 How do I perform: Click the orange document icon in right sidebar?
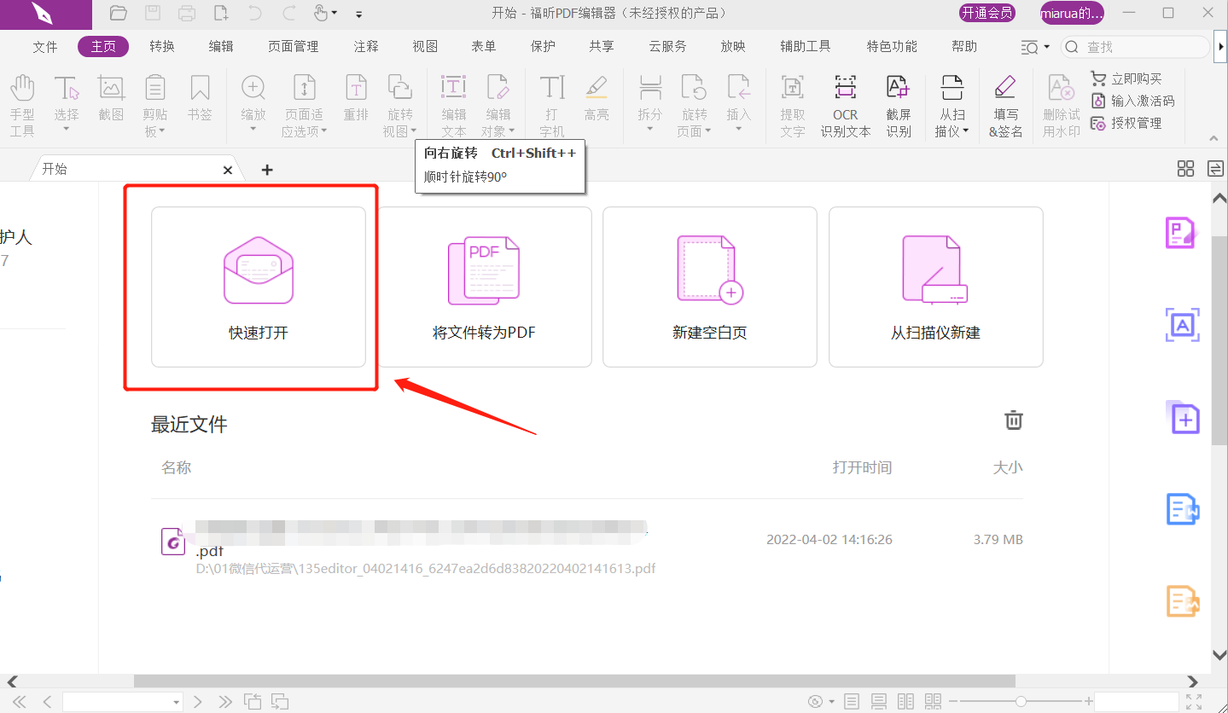click(x=1183, y=601)
